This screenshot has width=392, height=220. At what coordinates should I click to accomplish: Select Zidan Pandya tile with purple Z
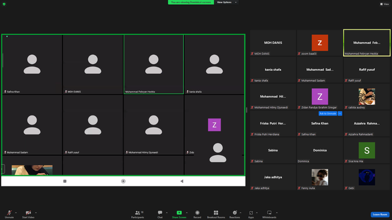tap(320, 97)
